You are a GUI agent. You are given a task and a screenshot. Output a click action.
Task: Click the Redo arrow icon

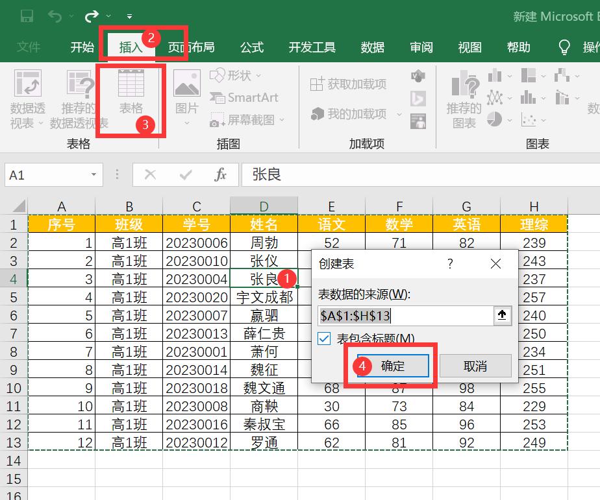92,16
